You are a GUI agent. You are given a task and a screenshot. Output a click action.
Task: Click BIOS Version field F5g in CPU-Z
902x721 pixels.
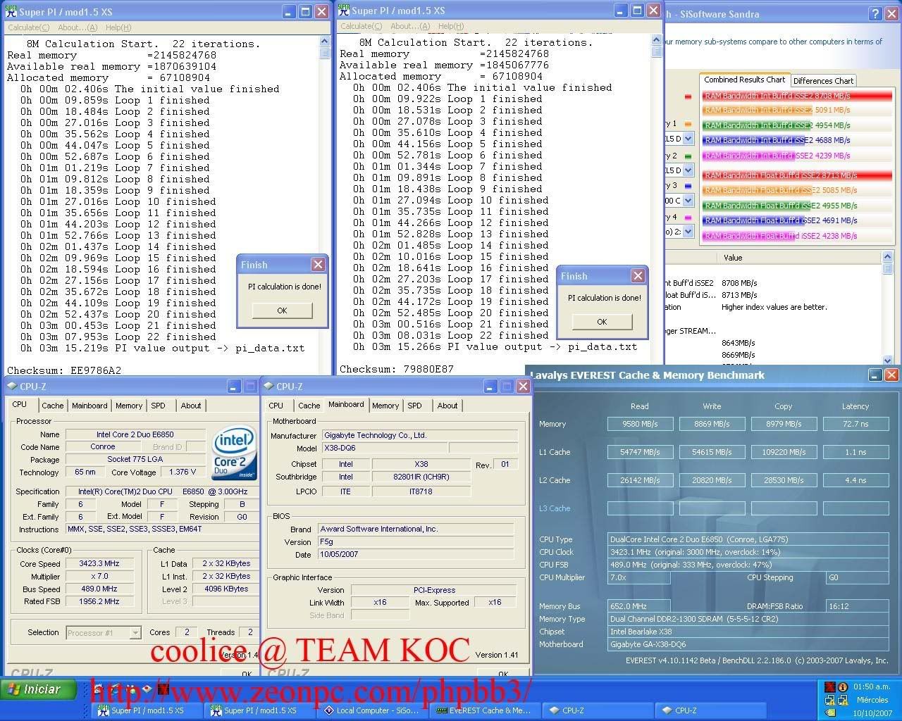[x=416, y=542]
